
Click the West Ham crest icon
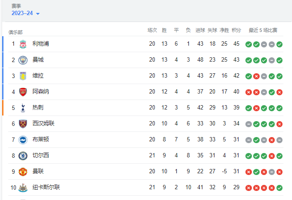[23, 124]
